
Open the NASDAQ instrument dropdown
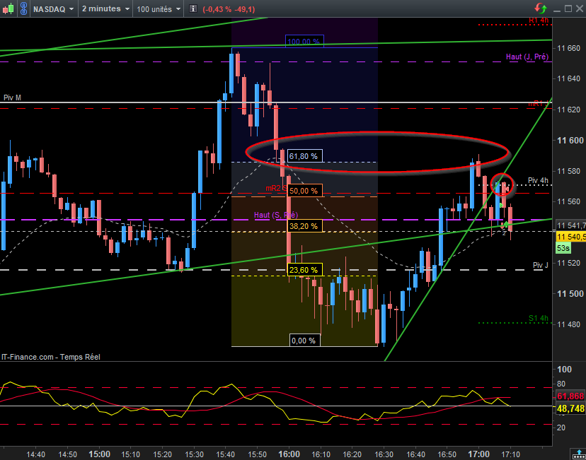[x=53, y=9]
